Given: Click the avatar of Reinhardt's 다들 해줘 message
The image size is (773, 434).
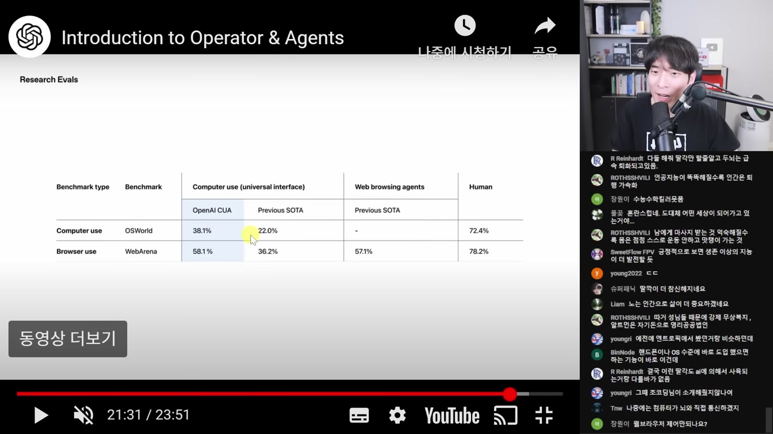Looking at the screenshot, I should tap(597, 160).
